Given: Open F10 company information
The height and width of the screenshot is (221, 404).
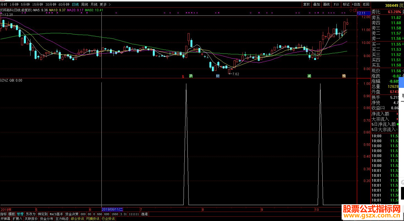Looking at the screenshot, I should pos(336,4).
